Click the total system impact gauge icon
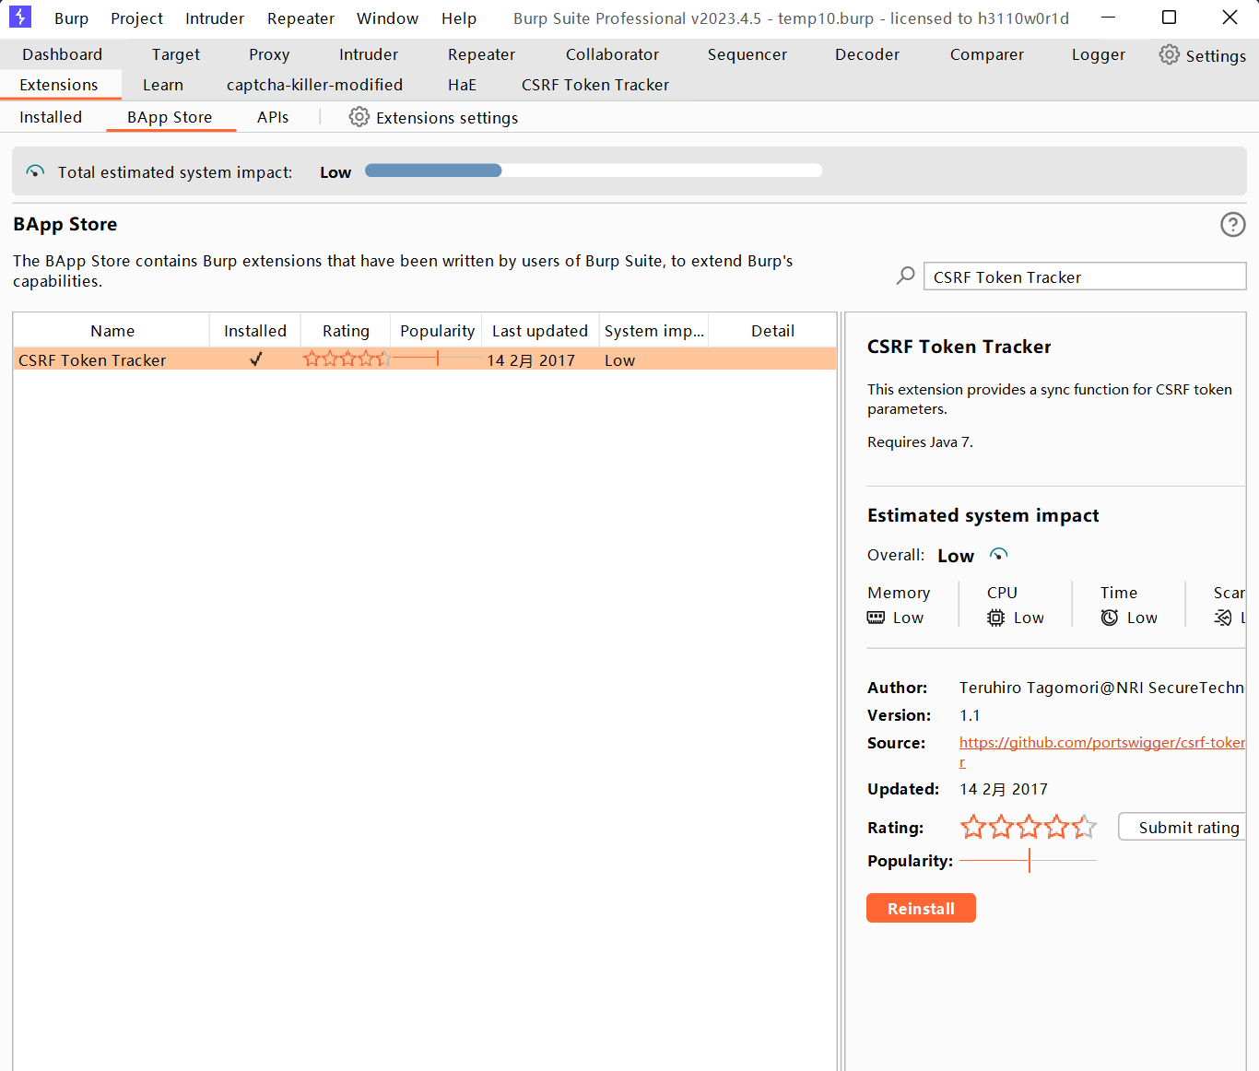1259x1071 pixels. pyautogui.click(x=35, y=171)
